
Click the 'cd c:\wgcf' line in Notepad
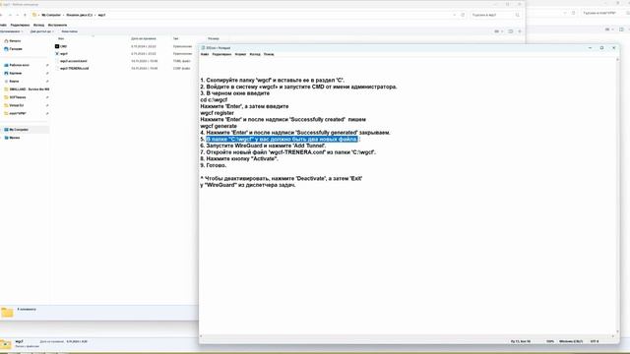[214, 100]
